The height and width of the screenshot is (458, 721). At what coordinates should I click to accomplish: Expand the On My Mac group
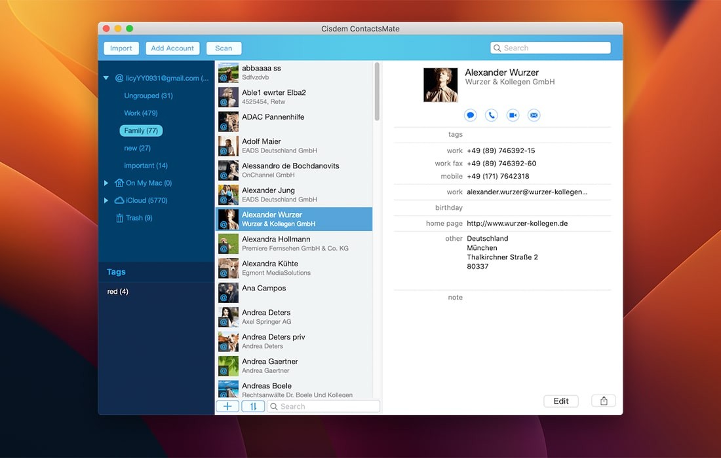pyautogui.click(x=106, y=183)
